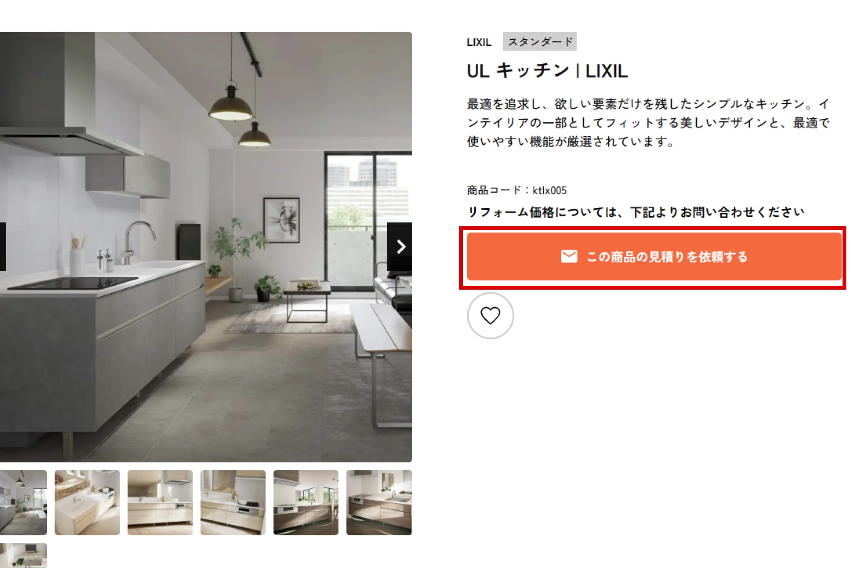Select the スタンダード grade tag

pyautogui.click(x=540, y=42)
